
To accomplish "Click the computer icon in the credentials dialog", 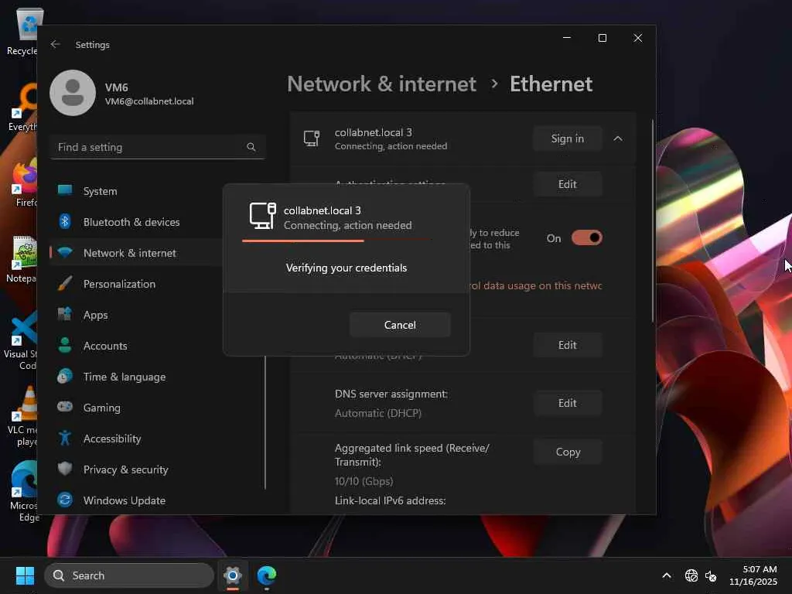I will pos(263,216).
